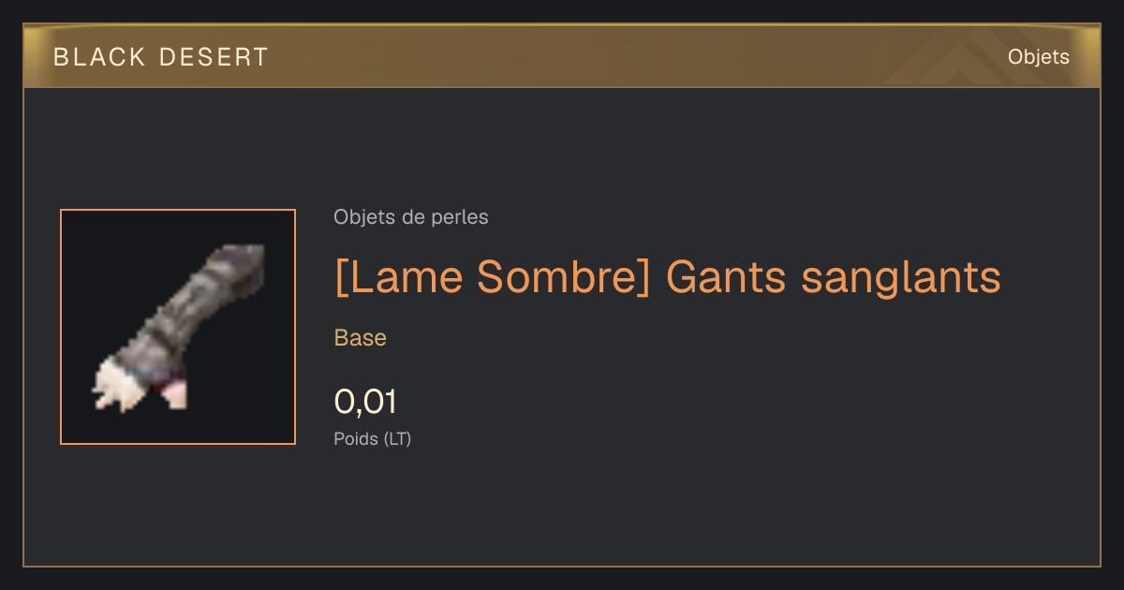
Task: Select the Base grade label
Action: pyautogui.click(x=361, y=338)
